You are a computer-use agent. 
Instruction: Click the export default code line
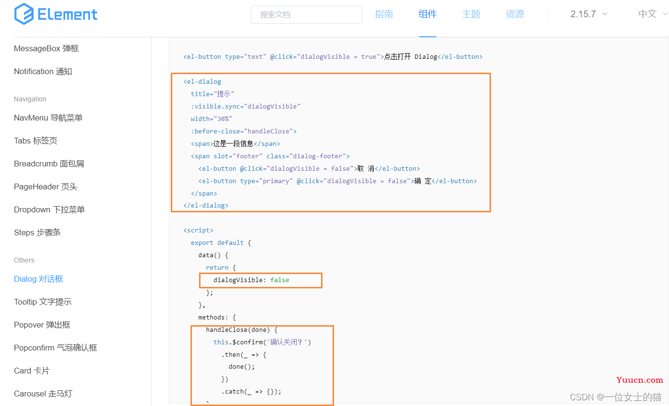point(221,242)
